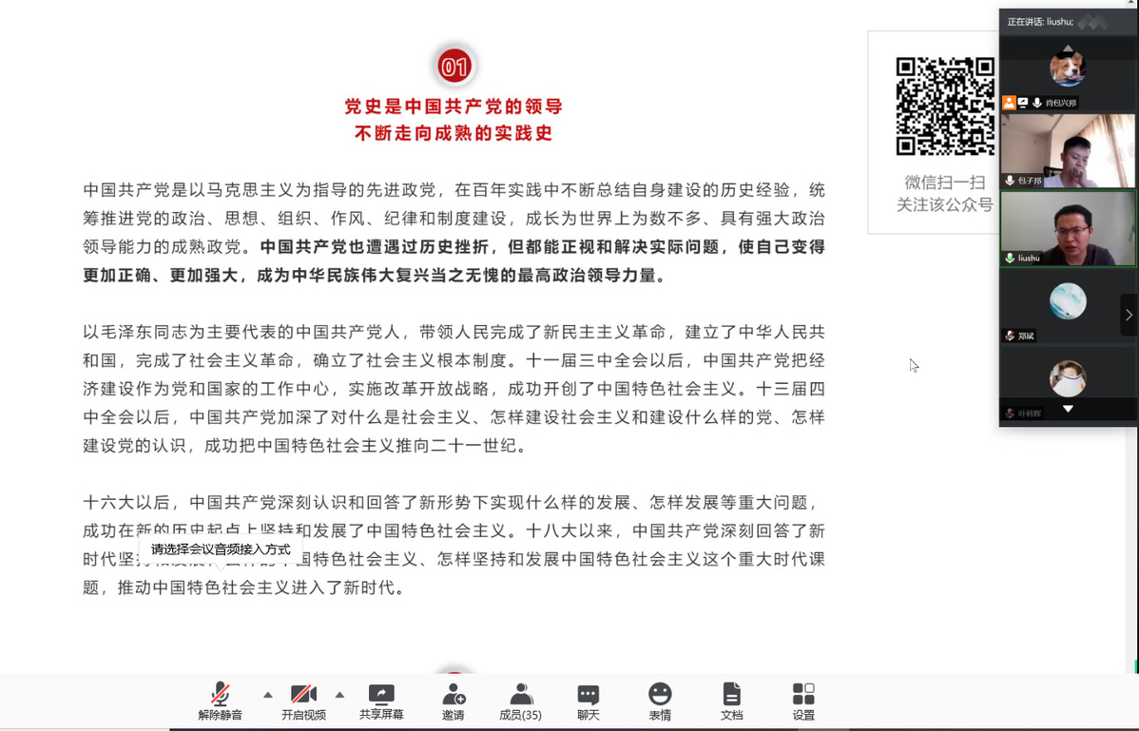Turn on camera with 开启视频

coord(303,702)
